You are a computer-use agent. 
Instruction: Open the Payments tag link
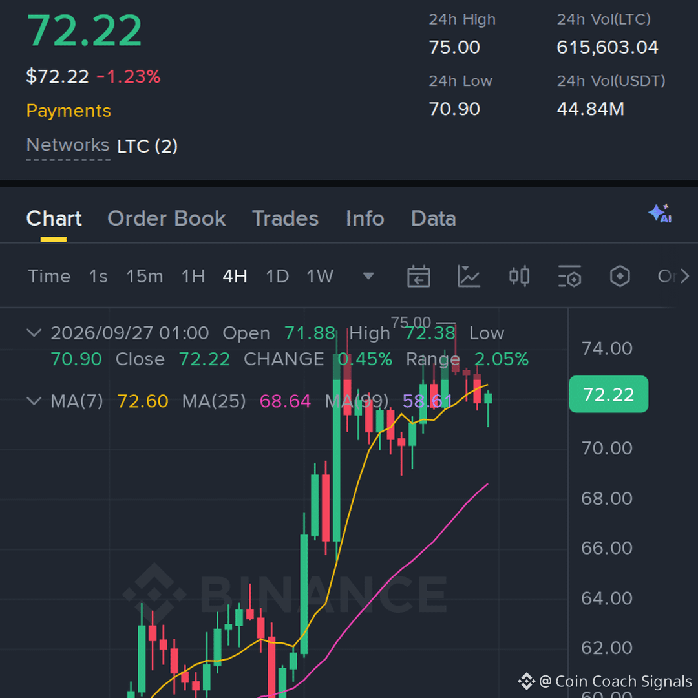click(x=69, y=111)
